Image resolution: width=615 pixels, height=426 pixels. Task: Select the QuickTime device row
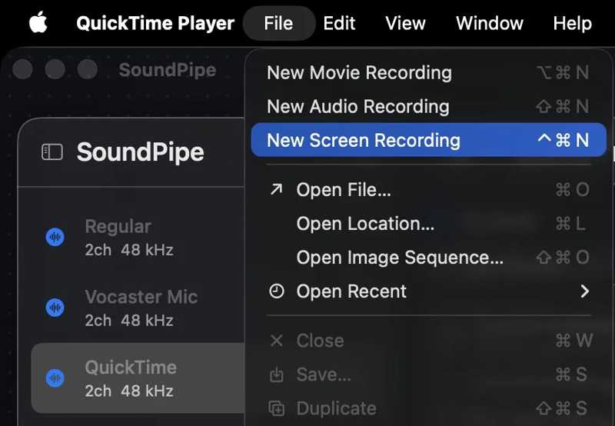138,378
